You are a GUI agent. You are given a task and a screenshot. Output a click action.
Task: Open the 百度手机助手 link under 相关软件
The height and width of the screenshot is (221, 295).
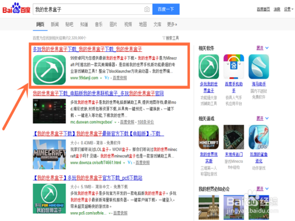(234, 87)
